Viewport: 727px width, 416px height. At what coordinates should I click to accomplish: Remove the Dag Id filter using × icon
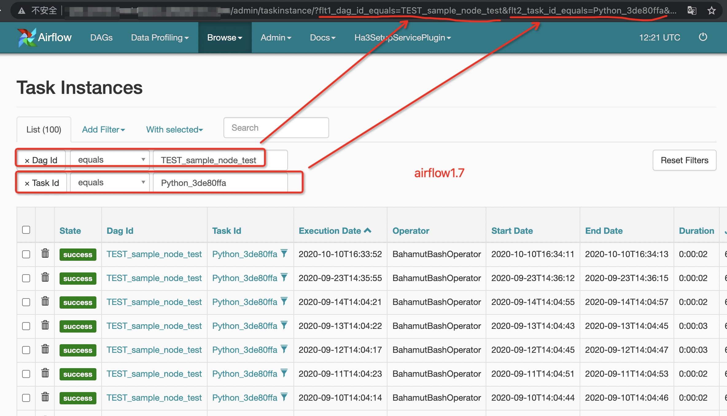pos(27,161)
